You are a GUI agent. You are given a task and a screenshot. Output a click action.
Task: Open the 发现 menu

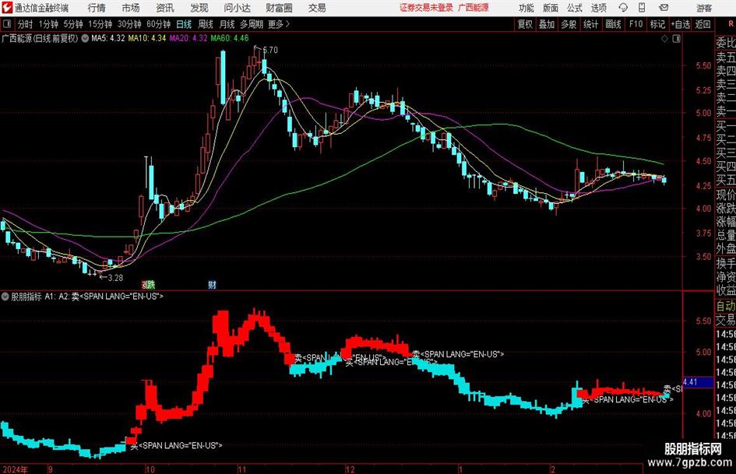tap(199, 8)
